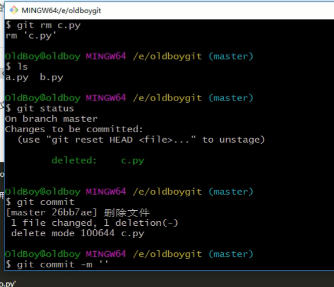This screenshot has width=334, height=287.
Task: Click the a.py filename in ls output
Action: coord(17,77)
